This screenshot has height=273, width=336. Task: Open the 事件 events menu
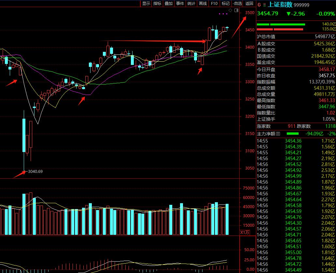click(x=180, y=4)
